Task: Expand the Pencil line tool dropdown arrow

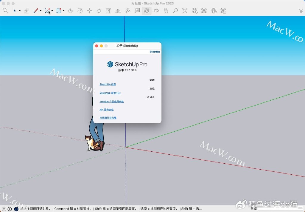Action: click(x=41, y=11)
